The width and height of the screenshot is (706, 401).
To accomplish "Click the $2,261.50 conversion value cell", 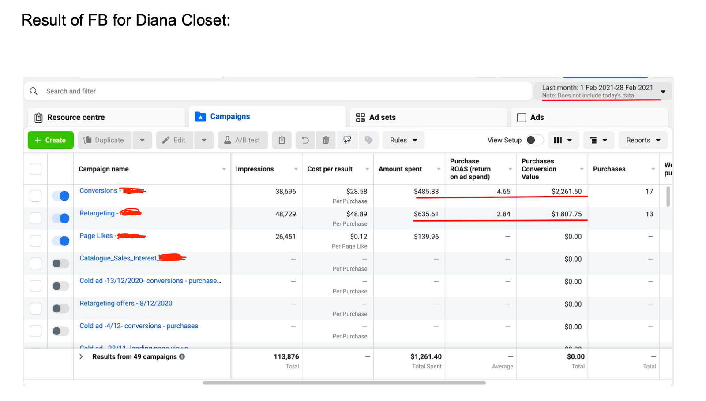I will pos(567,192).
